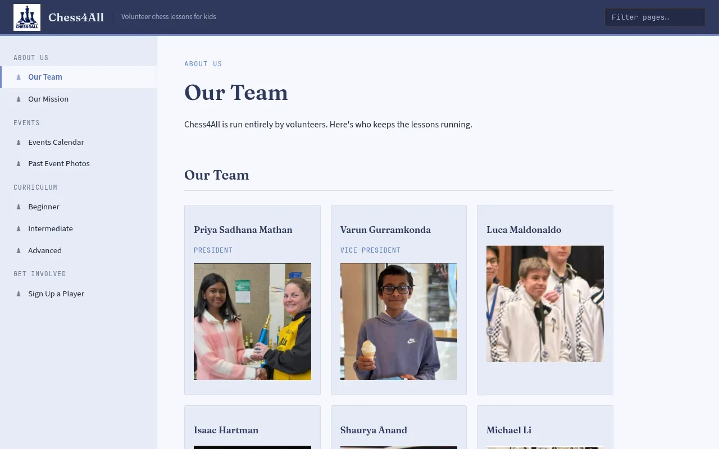Select the name Luca Maldonaldo
The image size is (719, 449).
[524, 230]
